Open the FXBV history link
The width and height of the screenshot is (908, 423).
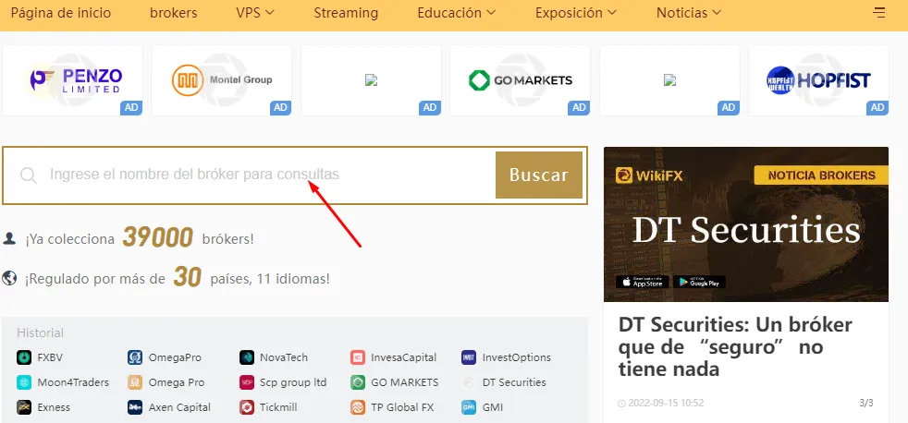click(50, 357)
